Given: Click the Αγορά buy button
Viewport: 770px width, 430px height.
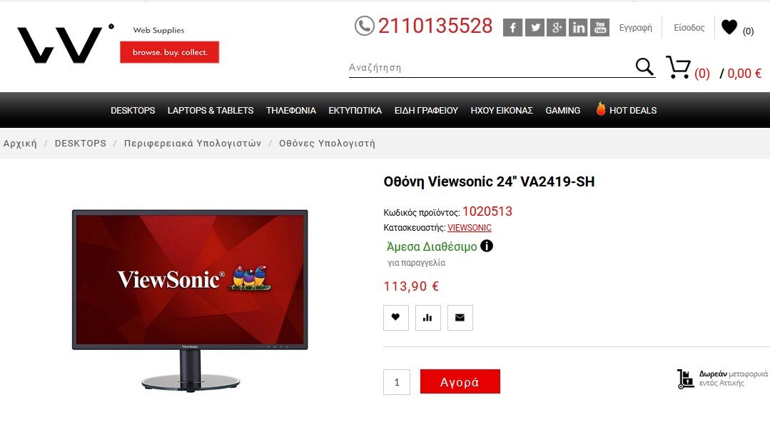Looking at the screenshot, I should coord(460,381).
